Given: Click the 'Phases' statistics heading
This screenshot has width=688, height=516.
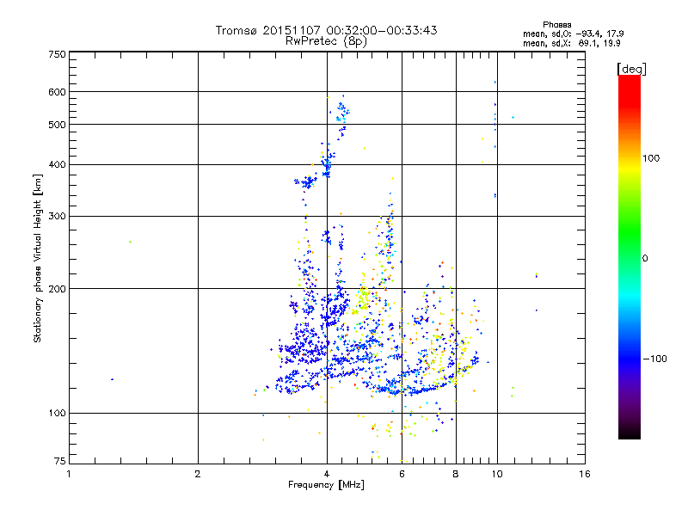Looking at the screenshot, I should (556, 25).
